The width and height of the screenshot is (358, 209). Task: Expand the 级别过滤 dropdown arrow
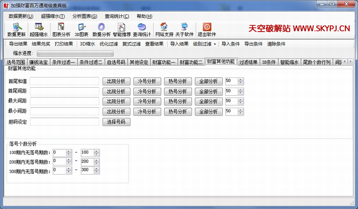pyautogui.click(x=215, y=44)
